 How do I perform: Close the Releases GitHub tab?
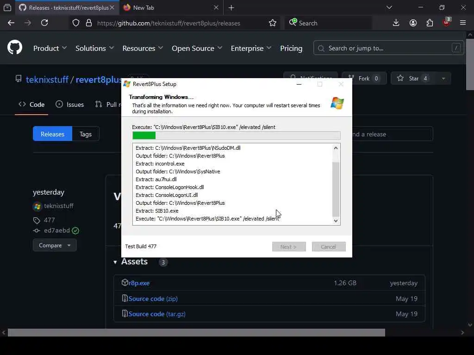(x=112, y=7)
